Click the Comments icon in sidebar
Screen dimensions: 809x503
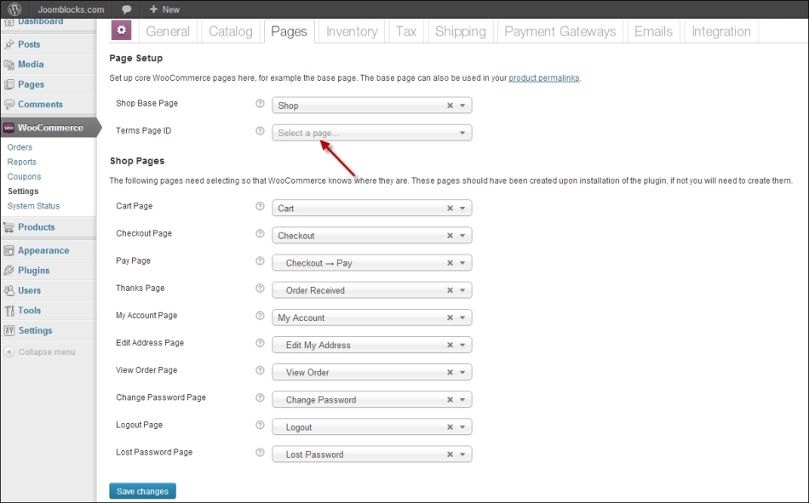pyautogui.click(x=9, y=104)
